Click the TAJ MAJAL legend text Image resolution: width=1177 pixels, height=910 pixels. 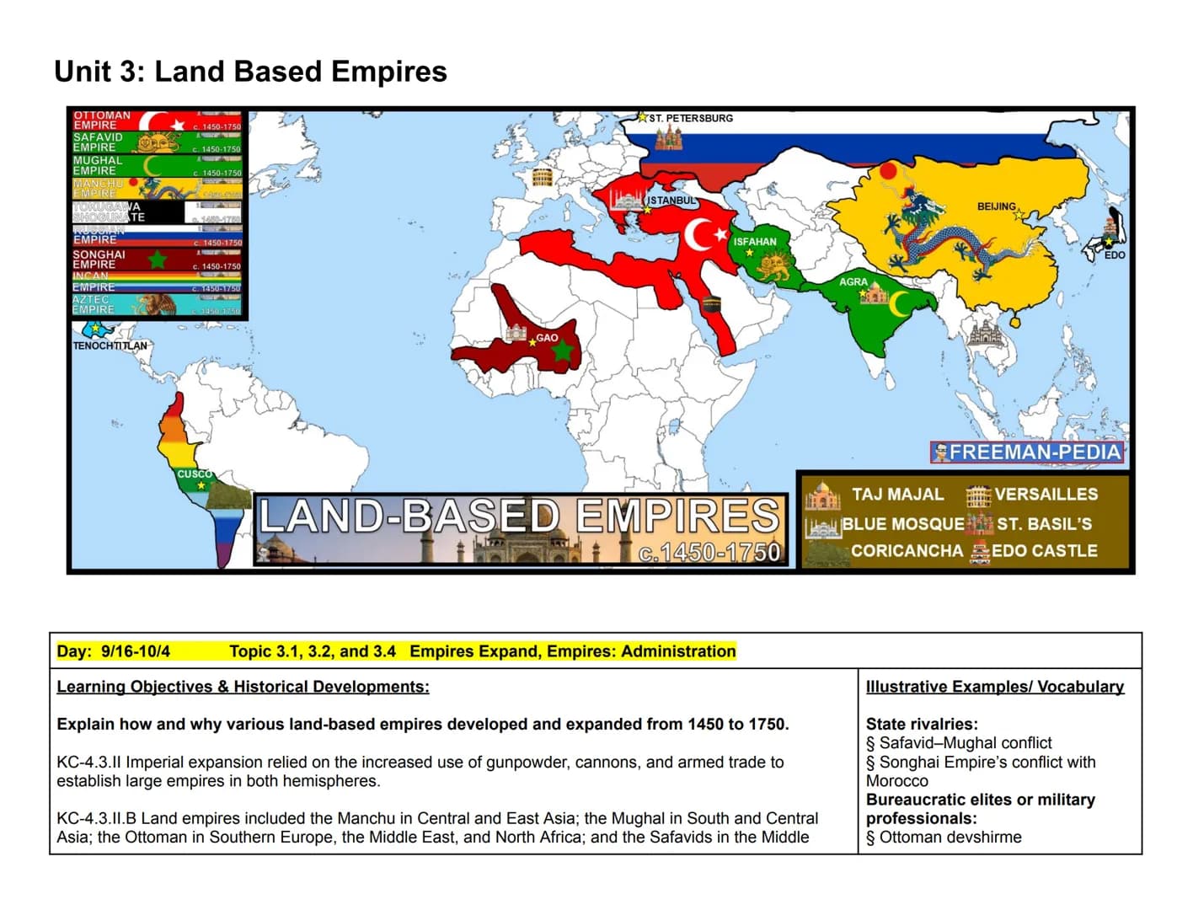click(x=897, y=495)
